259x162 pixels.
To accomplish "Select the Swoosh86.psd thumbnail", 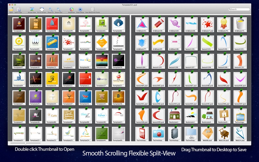I will (x=175, y=79).
